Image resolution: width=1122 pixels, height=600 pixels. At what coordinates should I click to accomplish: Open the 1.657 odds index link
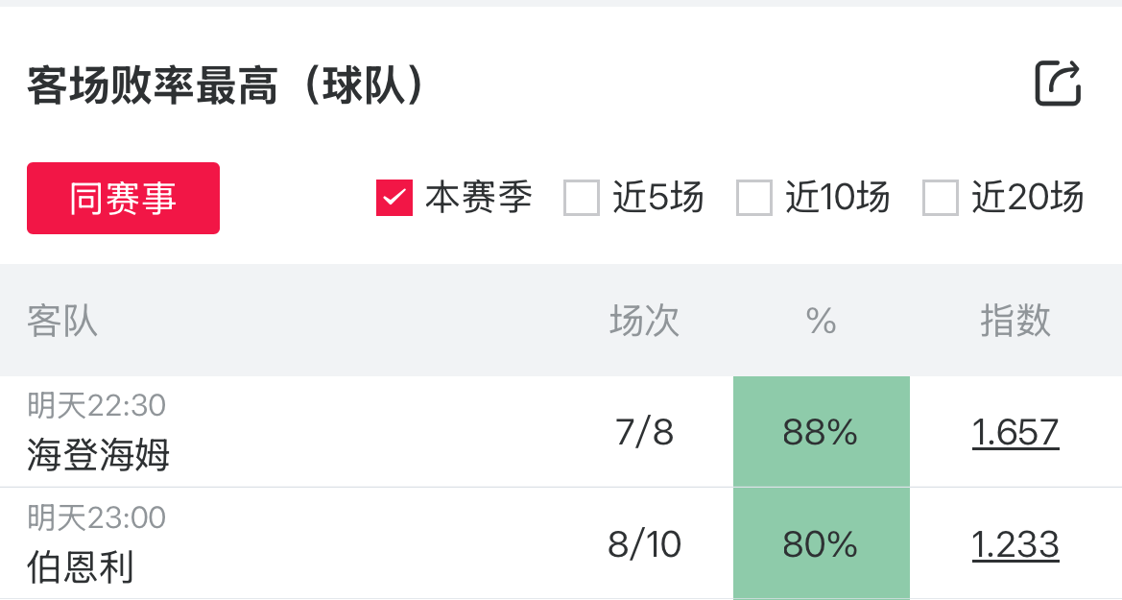1015,432
